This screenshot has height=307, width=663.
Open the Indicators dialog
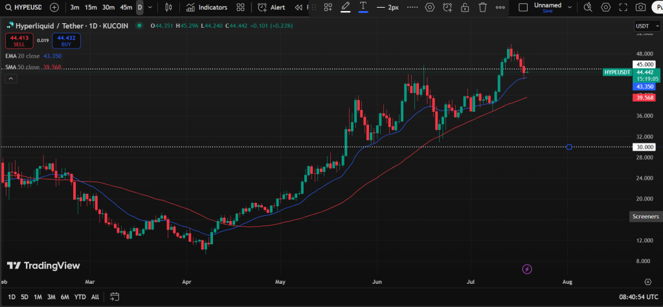207,7
